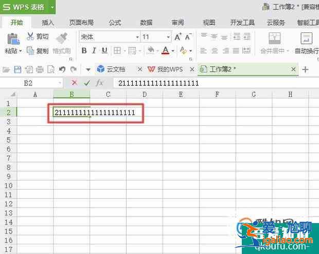Toggle Underline formatting
This screenshot has width=319, height=254.
tap(104, 50)
